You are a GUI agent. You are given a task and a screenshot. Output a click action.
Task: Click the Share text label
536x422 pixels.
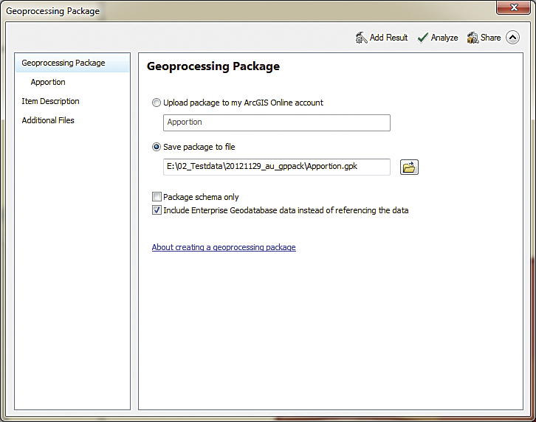pyautogui.click(x=491, y=38)
